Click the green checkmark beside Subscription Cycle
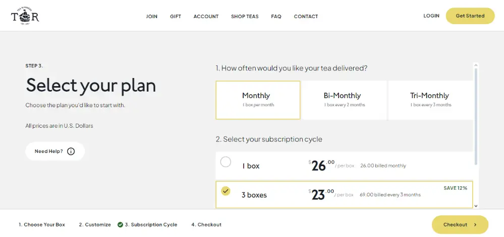Screen dimensions: 504x237 (120, 225)
